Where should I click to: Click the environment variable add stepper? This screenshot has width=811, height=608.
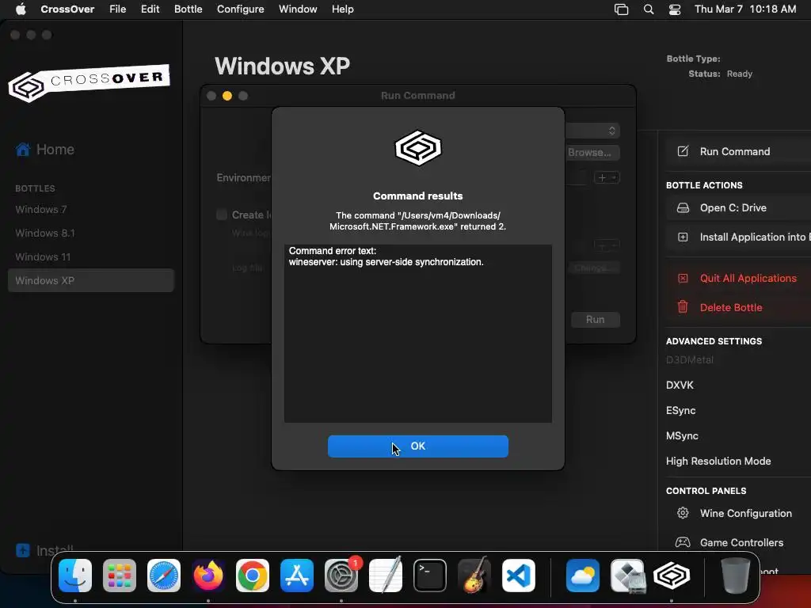607,178
